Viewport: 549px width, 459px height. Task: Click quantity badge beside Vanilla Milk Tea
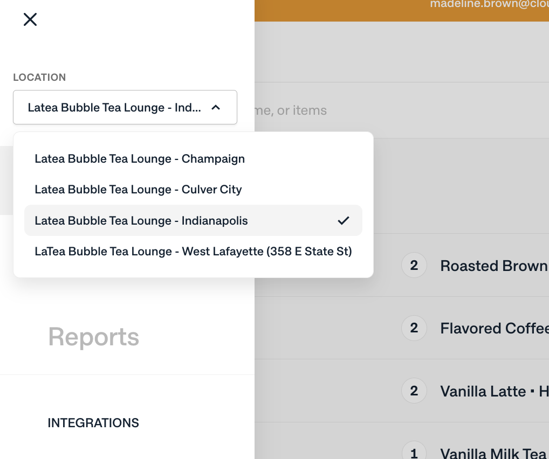click(414, 451)
